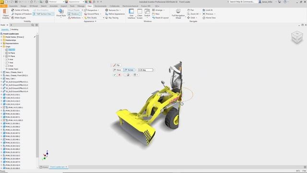Viewport: 307px width, 173px height.
Task: Toggle Degrees of Freedom display
Action: tap(21, 14)
